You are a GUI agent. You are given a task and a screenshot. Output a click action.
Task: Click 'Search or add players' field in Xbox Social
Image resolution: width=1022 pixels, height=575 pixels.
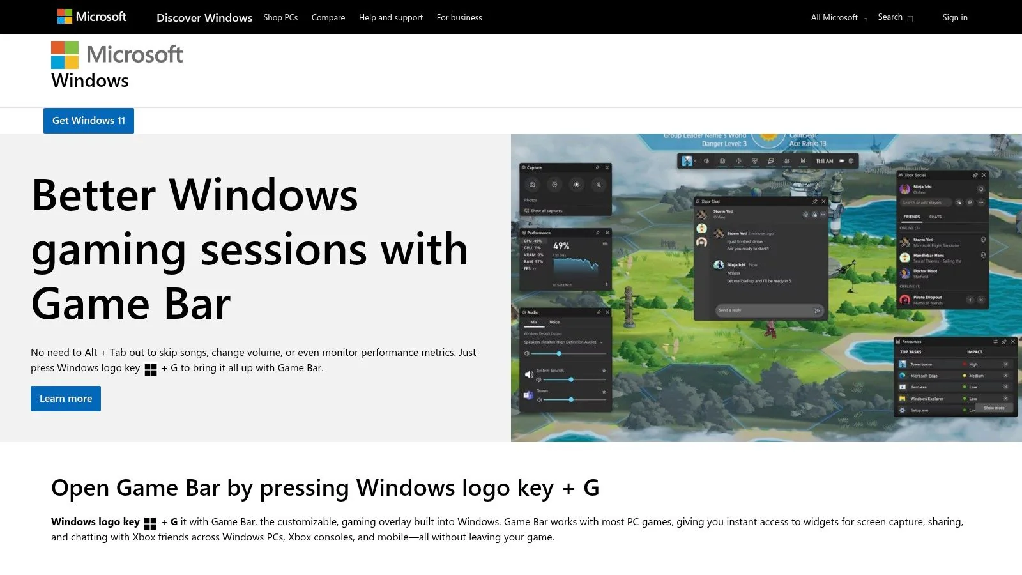[x=926, y=203]
